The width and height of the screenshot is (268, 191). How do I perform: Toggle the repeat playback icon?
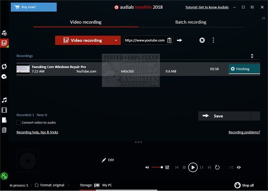[217, 167]
